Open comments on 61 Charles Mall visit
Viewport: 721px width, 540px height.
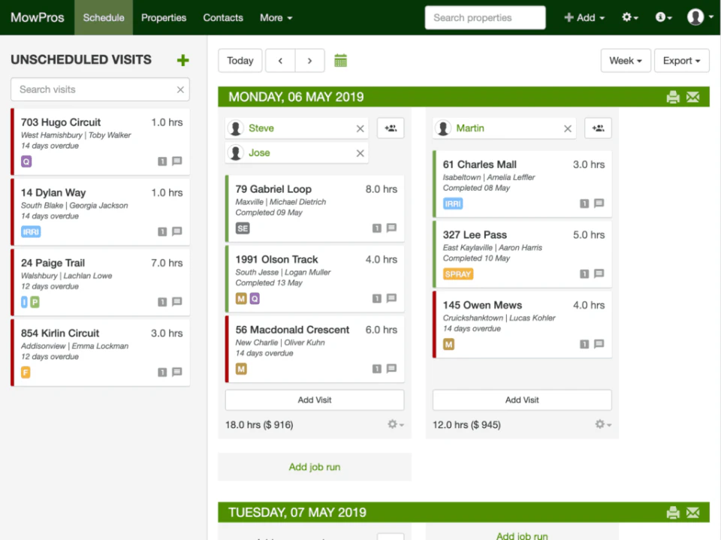[599, 204]
